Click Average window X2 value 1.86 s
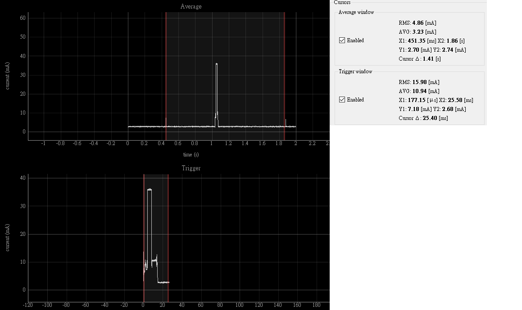This screenshot has width=522, height=310. (x=452, y=41)
